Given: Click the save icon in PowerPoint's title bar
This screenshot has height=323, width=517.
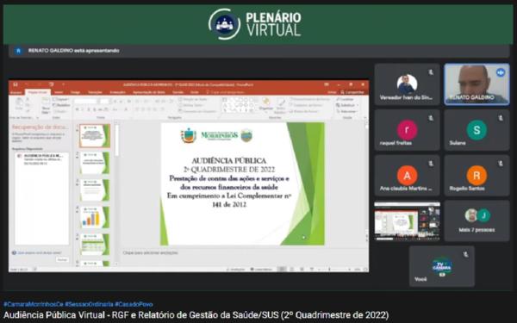Looking at the screenshot, I should pos(16,84).
